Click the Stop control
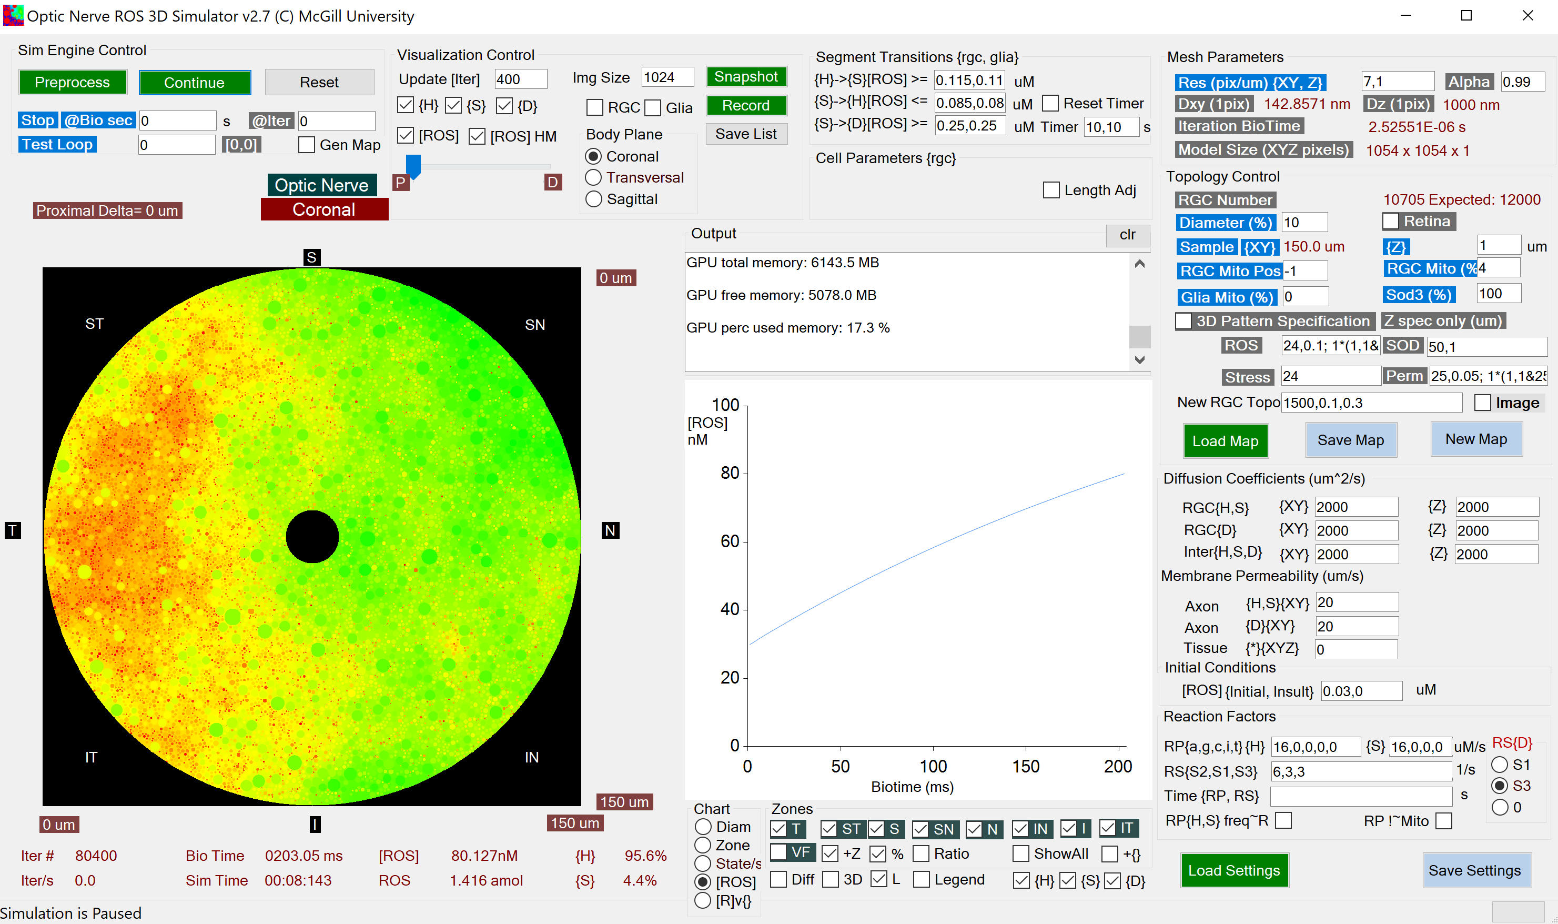Viewport: 1558px width, 924px height. tap(37, 119)
